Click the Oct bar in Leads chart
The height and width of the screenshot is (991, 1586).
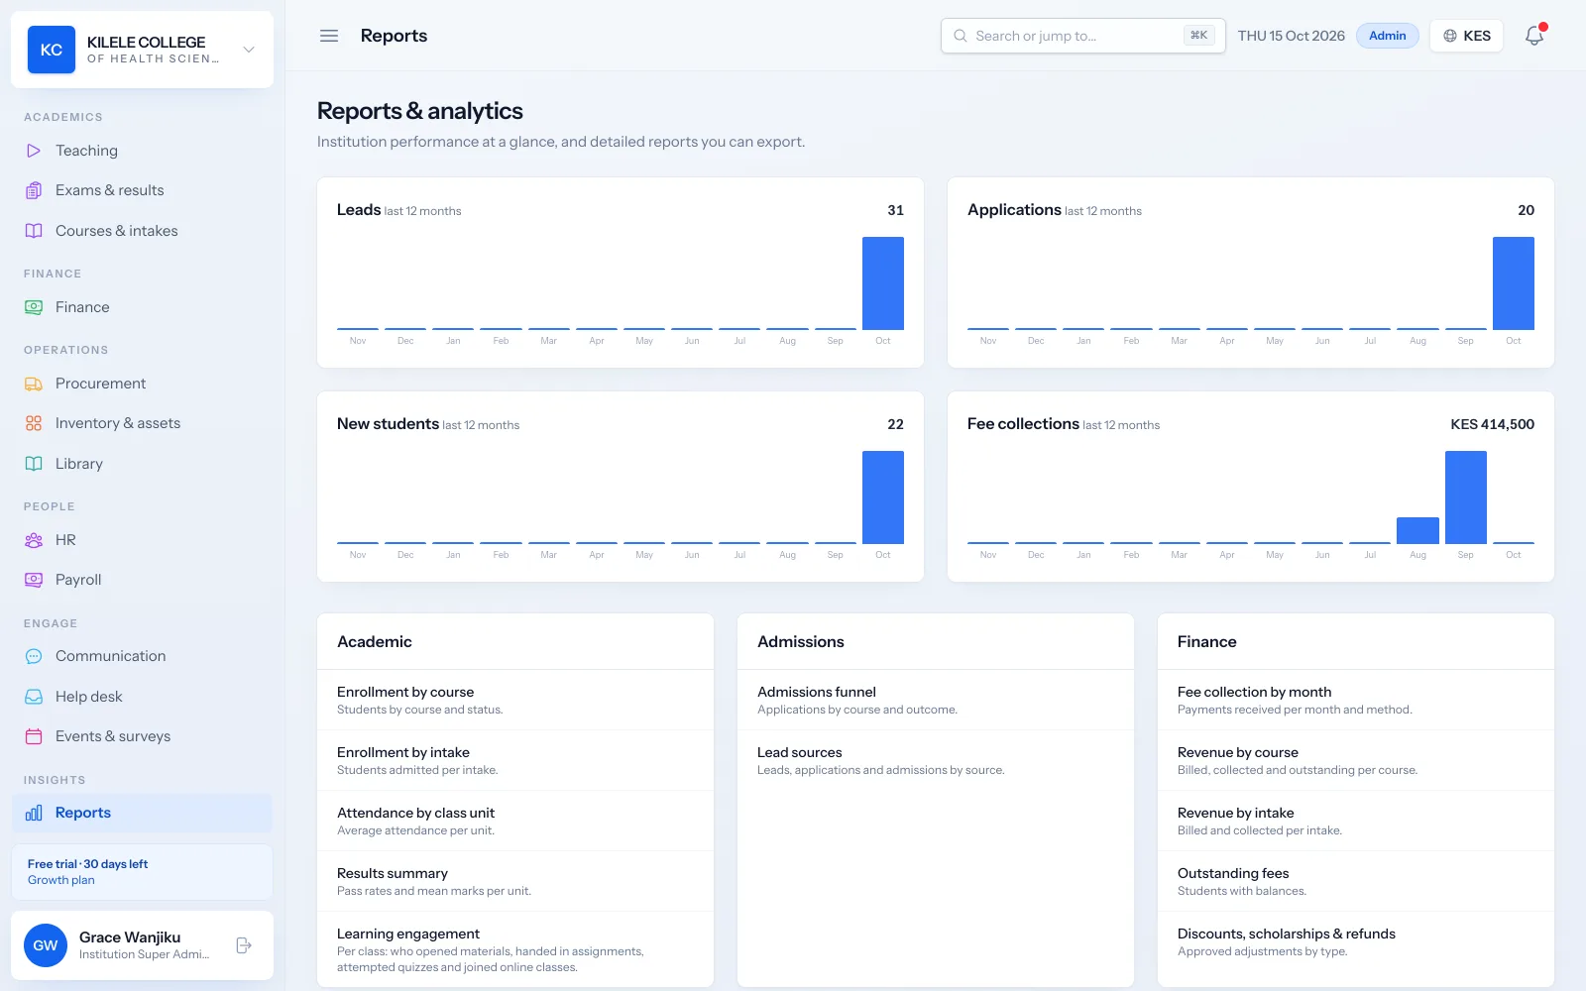coord(883,283)
